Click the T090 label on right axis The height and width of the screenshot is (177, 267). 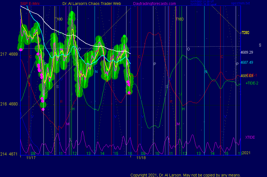point(245,33)
